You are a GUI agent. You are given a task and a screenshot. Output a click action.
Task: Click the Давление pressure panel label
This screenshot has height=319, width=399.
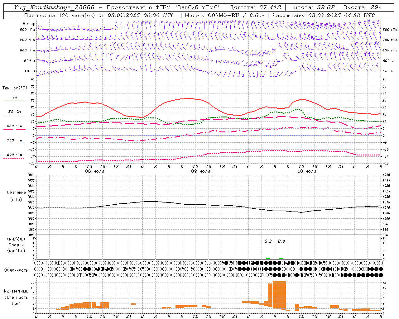pyautogui.click(x=16, y=193)
